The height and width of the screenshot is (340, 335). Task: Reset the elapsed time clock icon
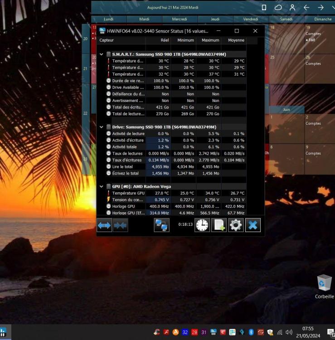tap(202, 225)
